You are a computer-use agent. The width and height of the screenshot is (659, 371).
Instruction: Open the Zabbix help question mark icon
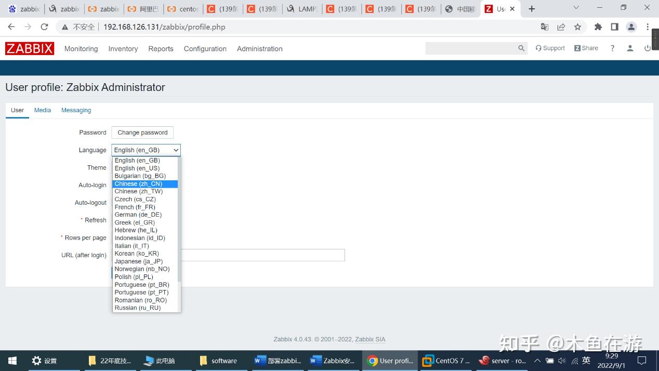click(x=612, y=48)
